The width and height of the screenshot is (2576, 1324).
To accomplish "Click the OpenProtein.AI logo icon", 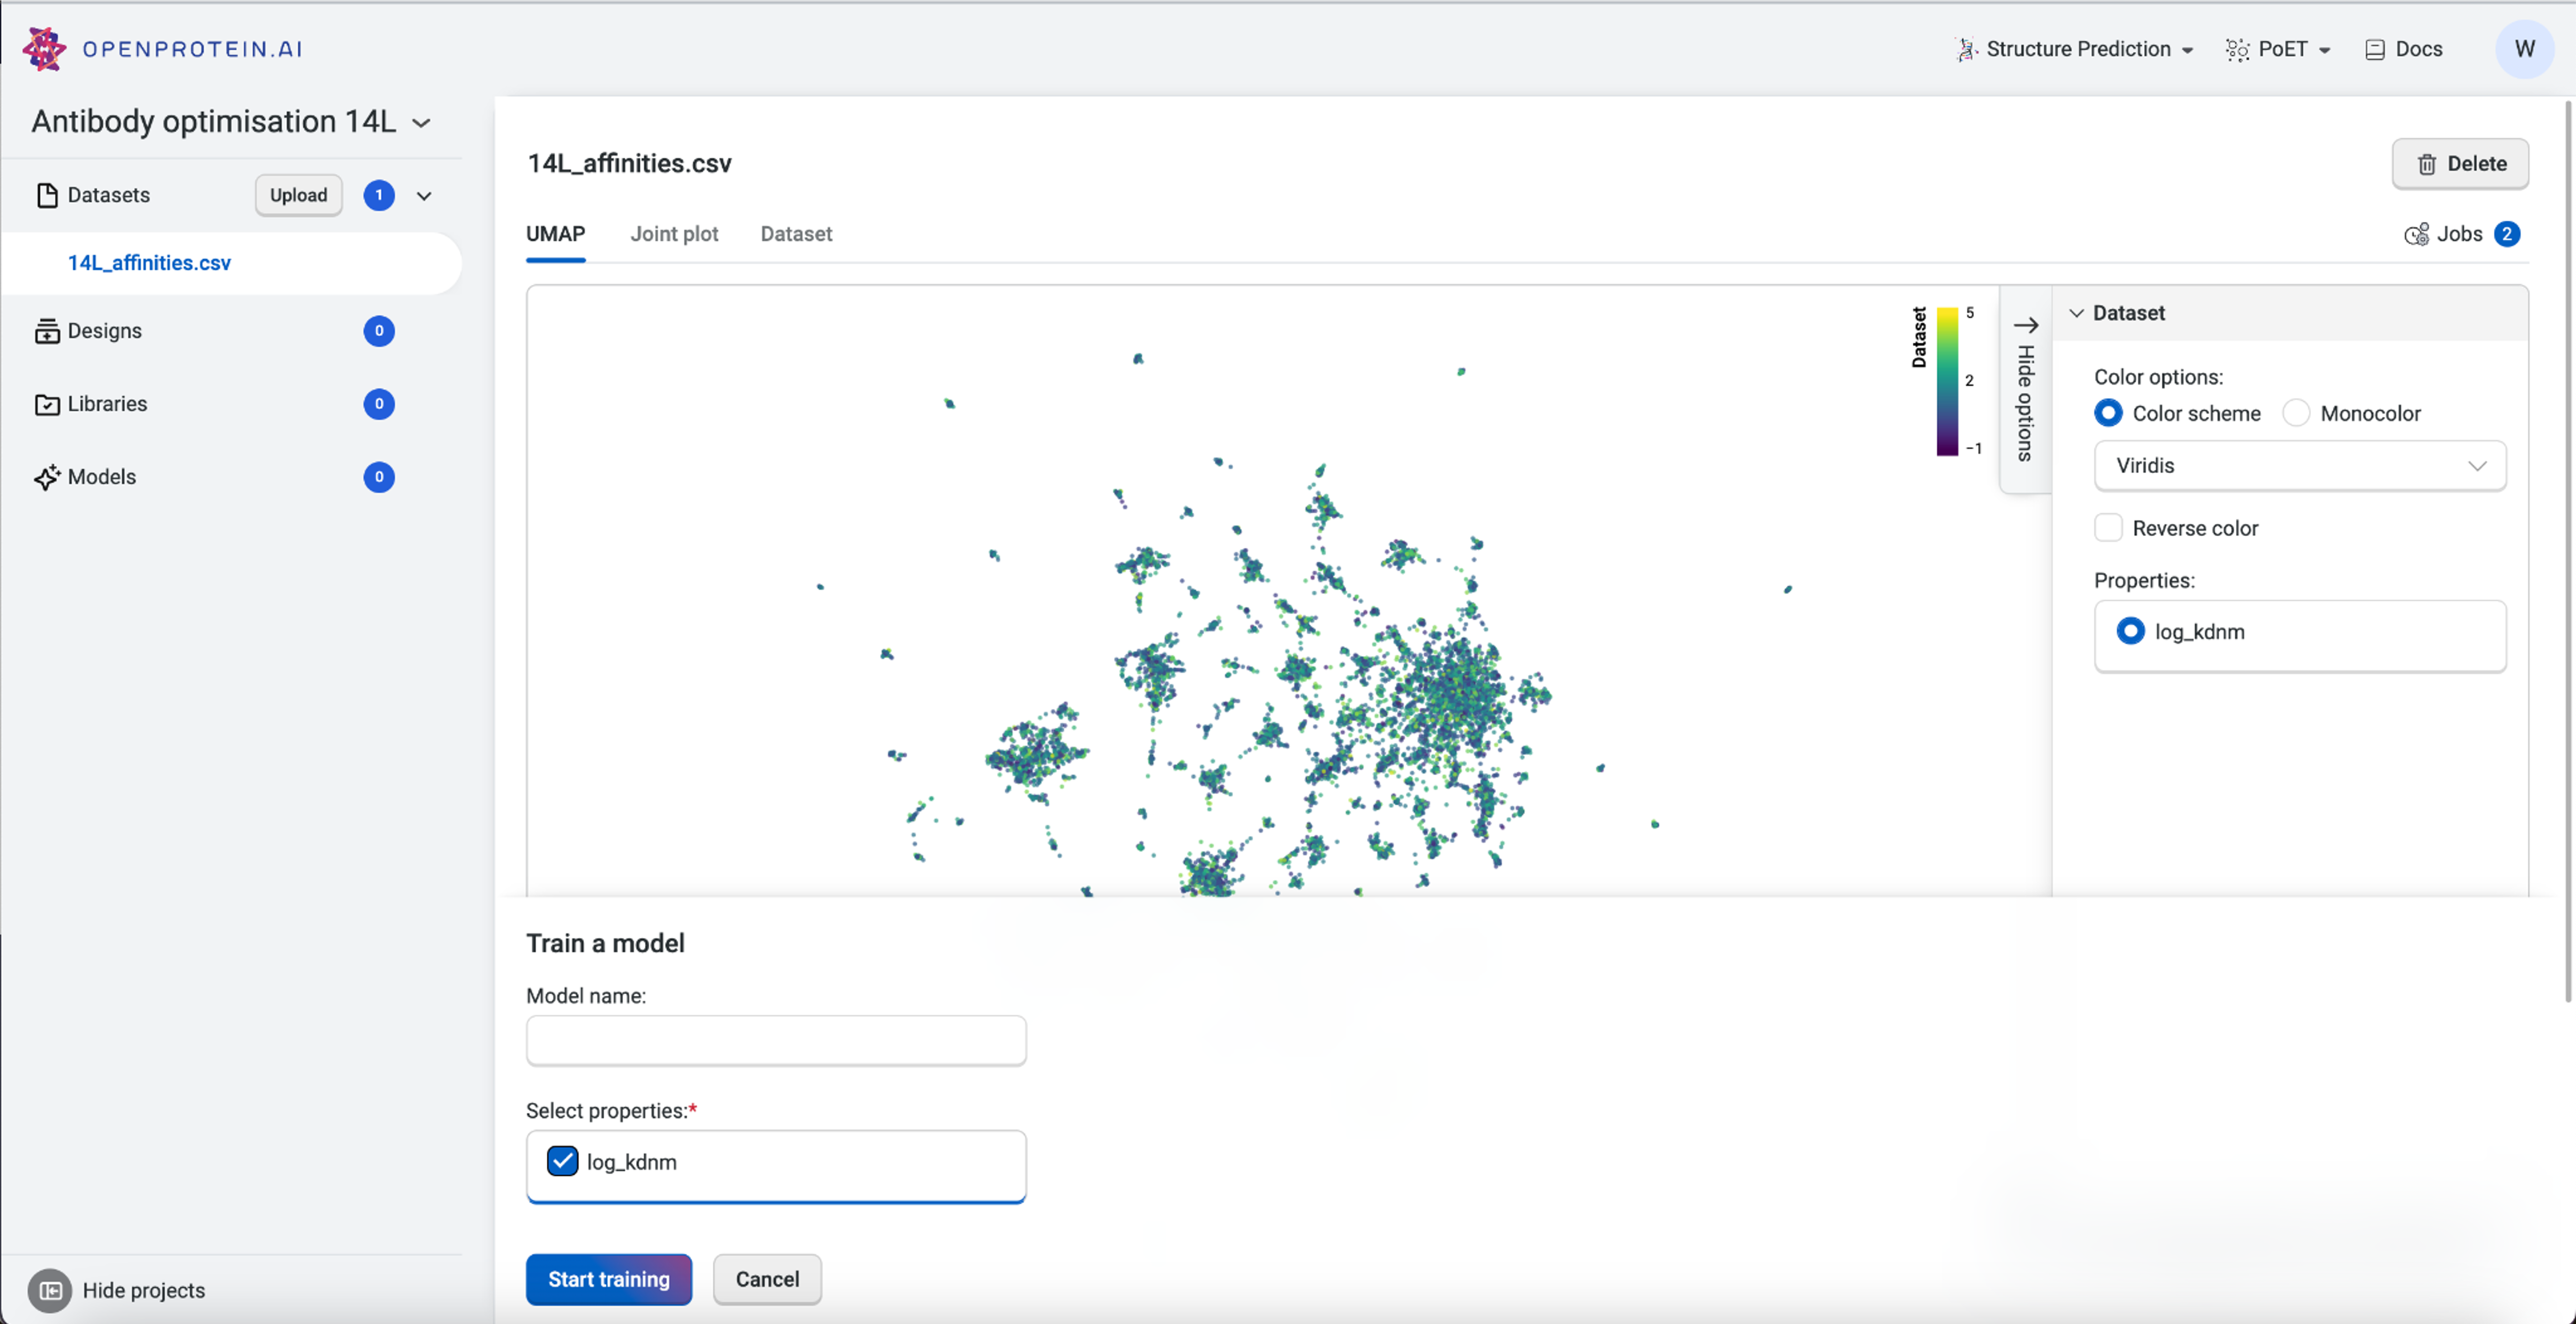I will 44,49.
